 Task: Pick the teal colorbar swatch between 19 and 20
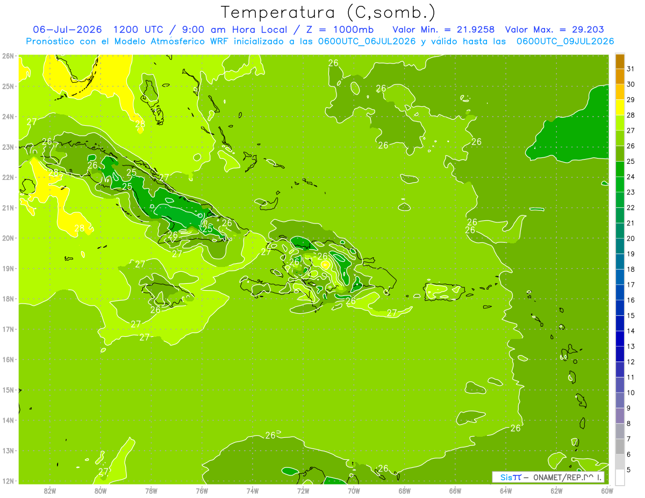(x=620, y=246)
